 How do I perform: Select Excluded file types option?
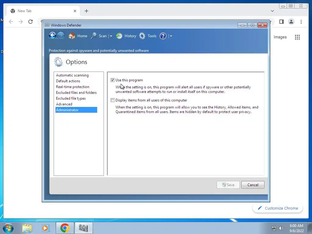coord(71,98)
